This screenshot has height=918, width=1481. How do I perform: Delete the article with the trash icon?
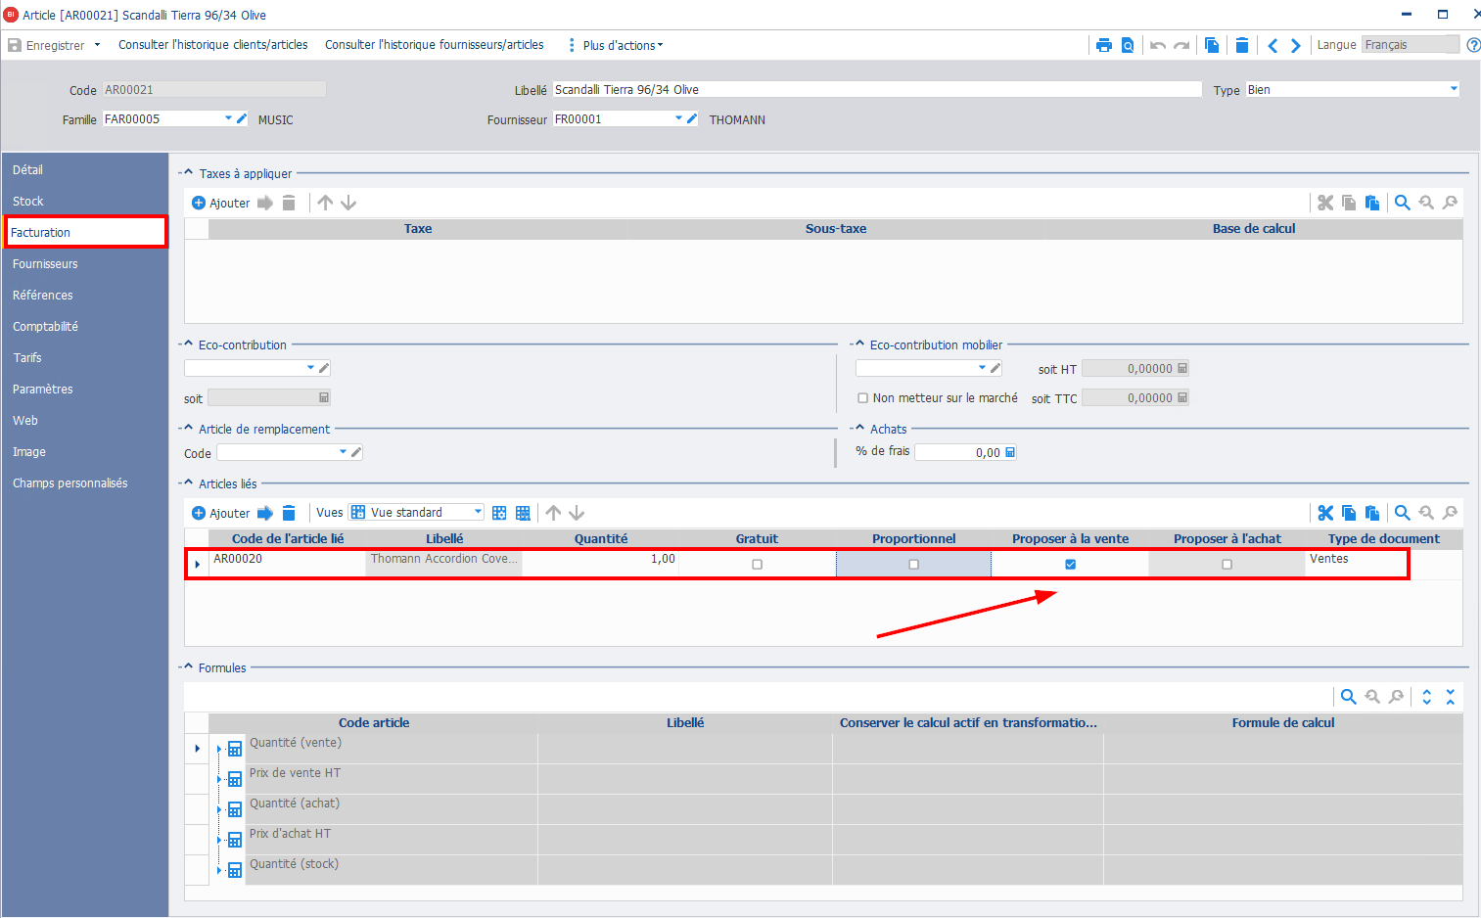coord(1242,45)
